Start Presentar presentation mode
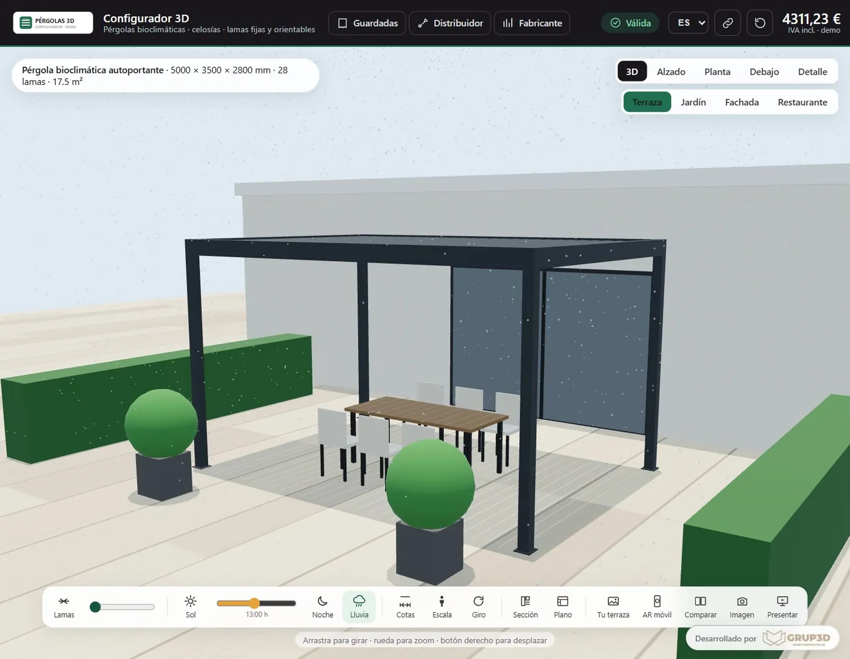Viewport: 850px width, 659px height. (x=783, y=606)
